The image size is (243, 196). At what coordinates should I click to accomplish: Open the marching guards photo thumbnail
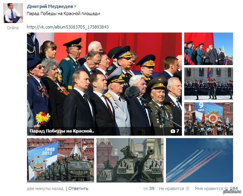pyautogui.click(x=208, y=84)
